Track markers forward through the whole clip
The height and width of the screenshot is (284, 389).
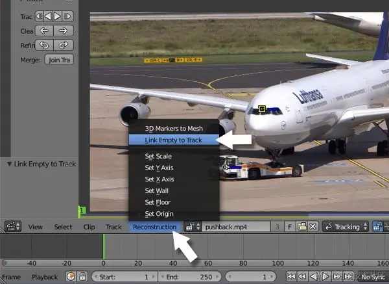[58, 16]
